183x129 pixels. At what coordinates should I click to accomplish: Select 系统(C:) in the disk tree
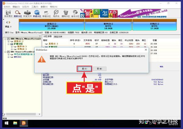coord(19,41)
